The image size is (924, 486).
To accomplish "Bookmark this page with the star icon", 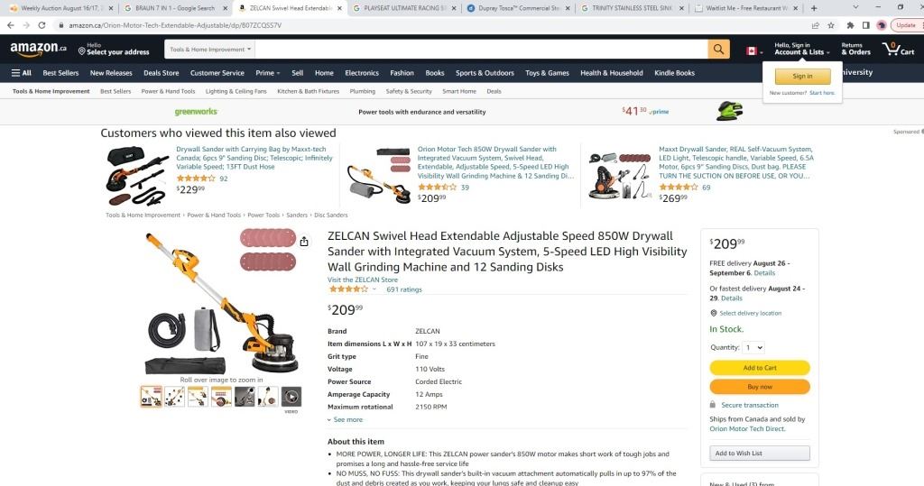I will 831,25.
